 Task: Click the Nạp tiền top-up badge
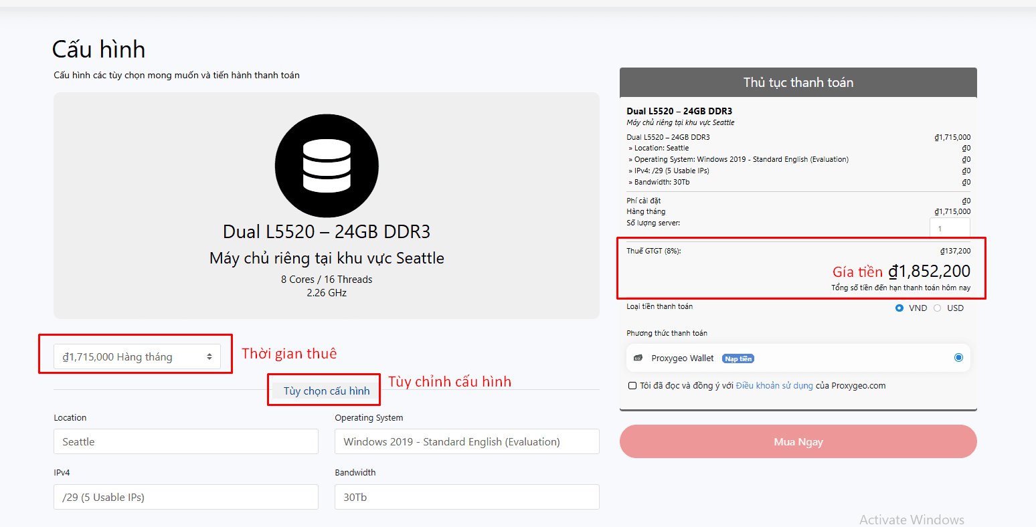[x=738, y=359]
